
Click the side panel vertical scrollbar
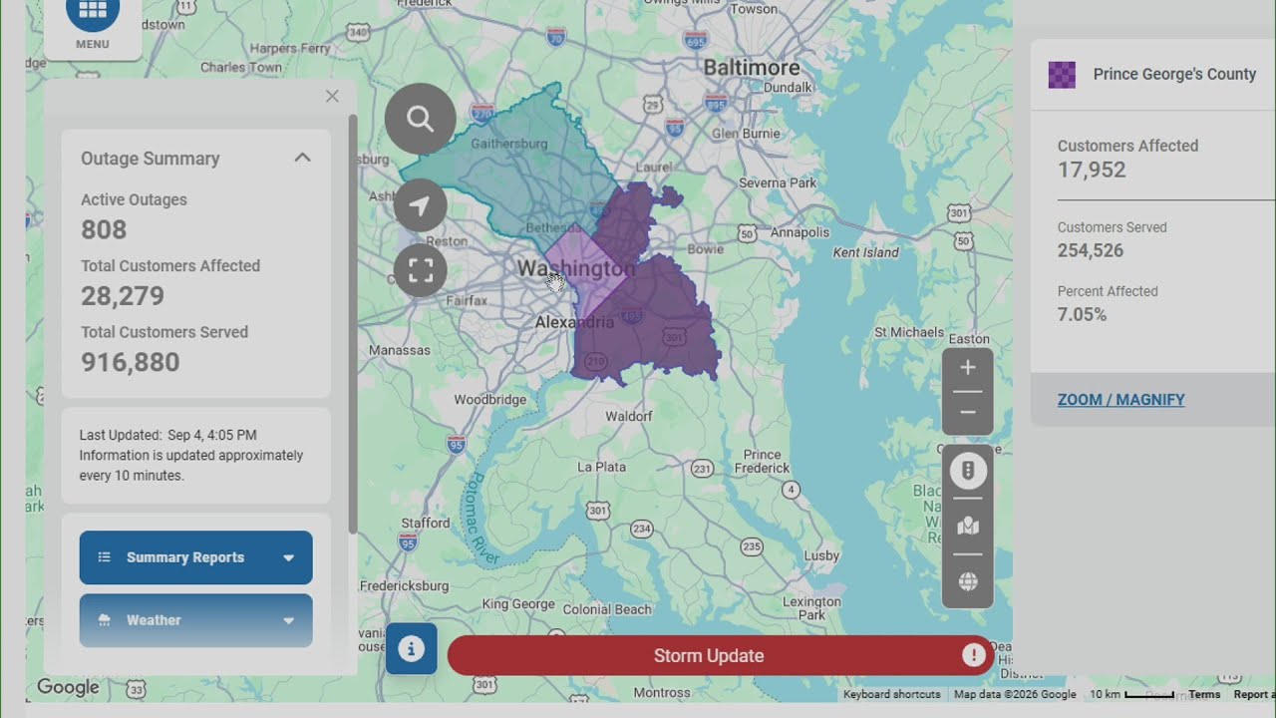point(353,324)
